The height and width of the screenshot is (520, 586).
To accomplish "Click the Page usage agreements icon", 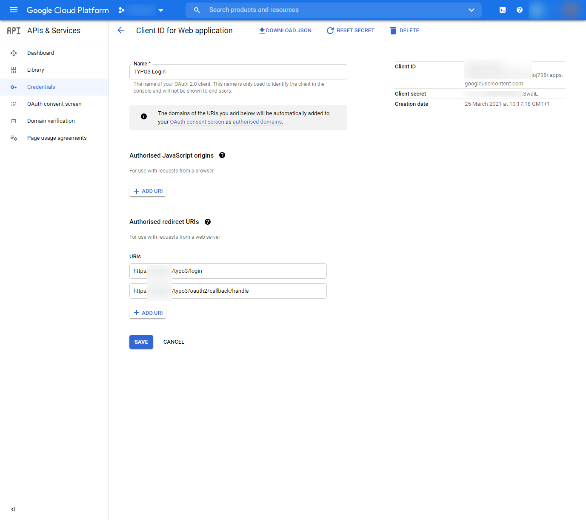I will [x=14, y=138].
